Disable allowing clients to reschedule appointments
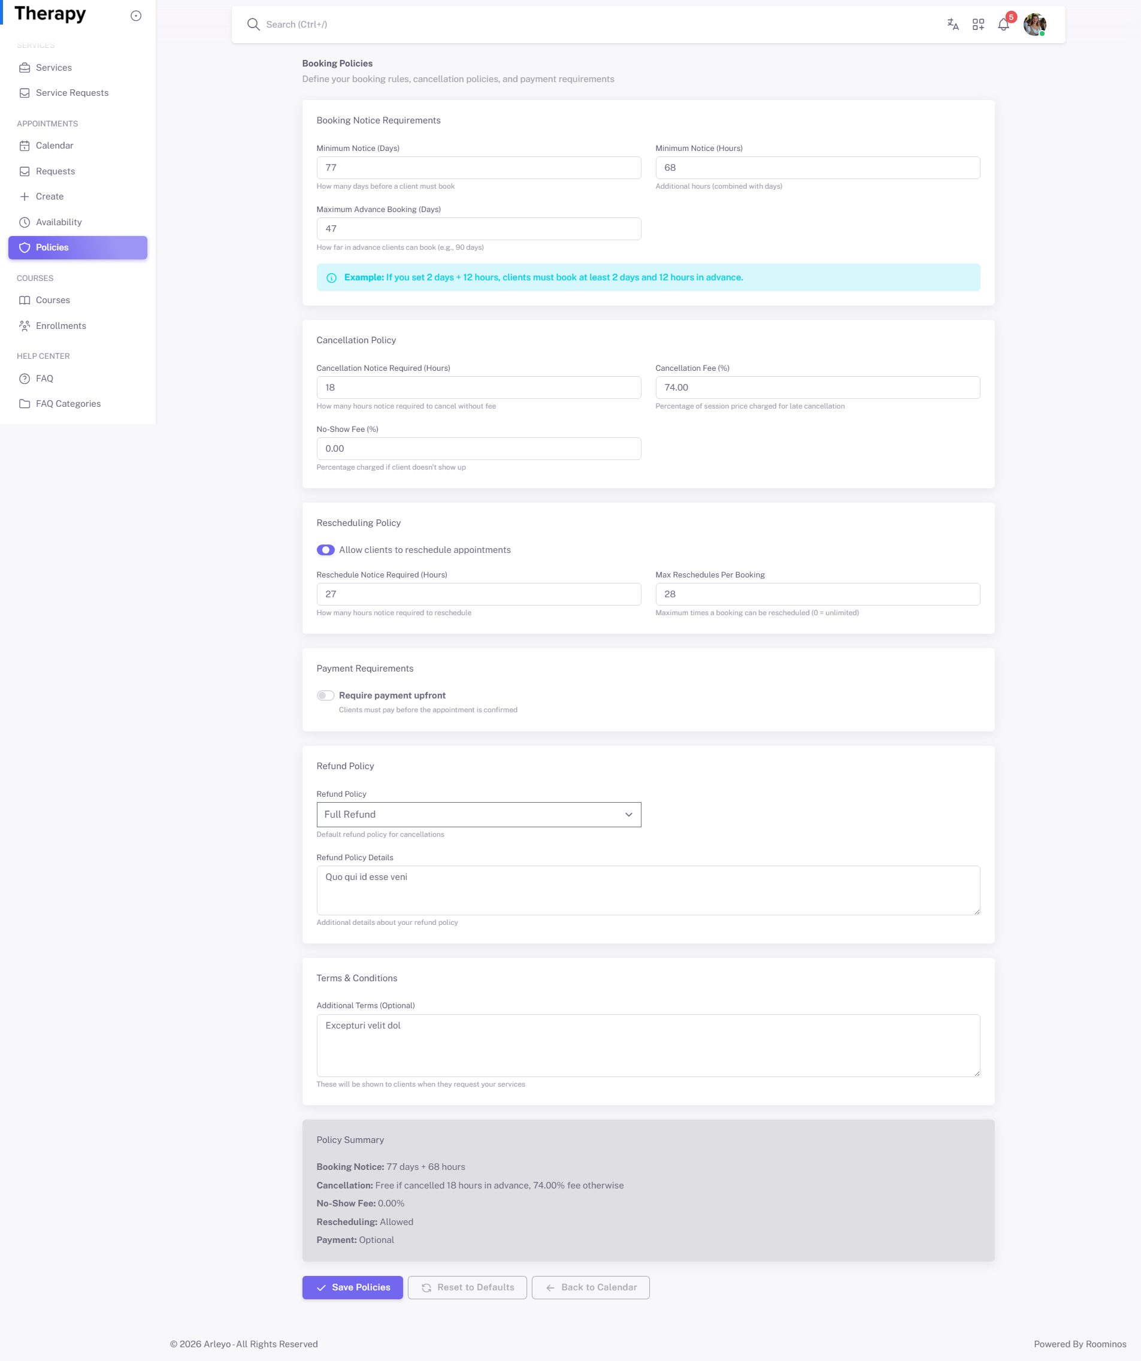1141x1361 pixels. [325, 549]
